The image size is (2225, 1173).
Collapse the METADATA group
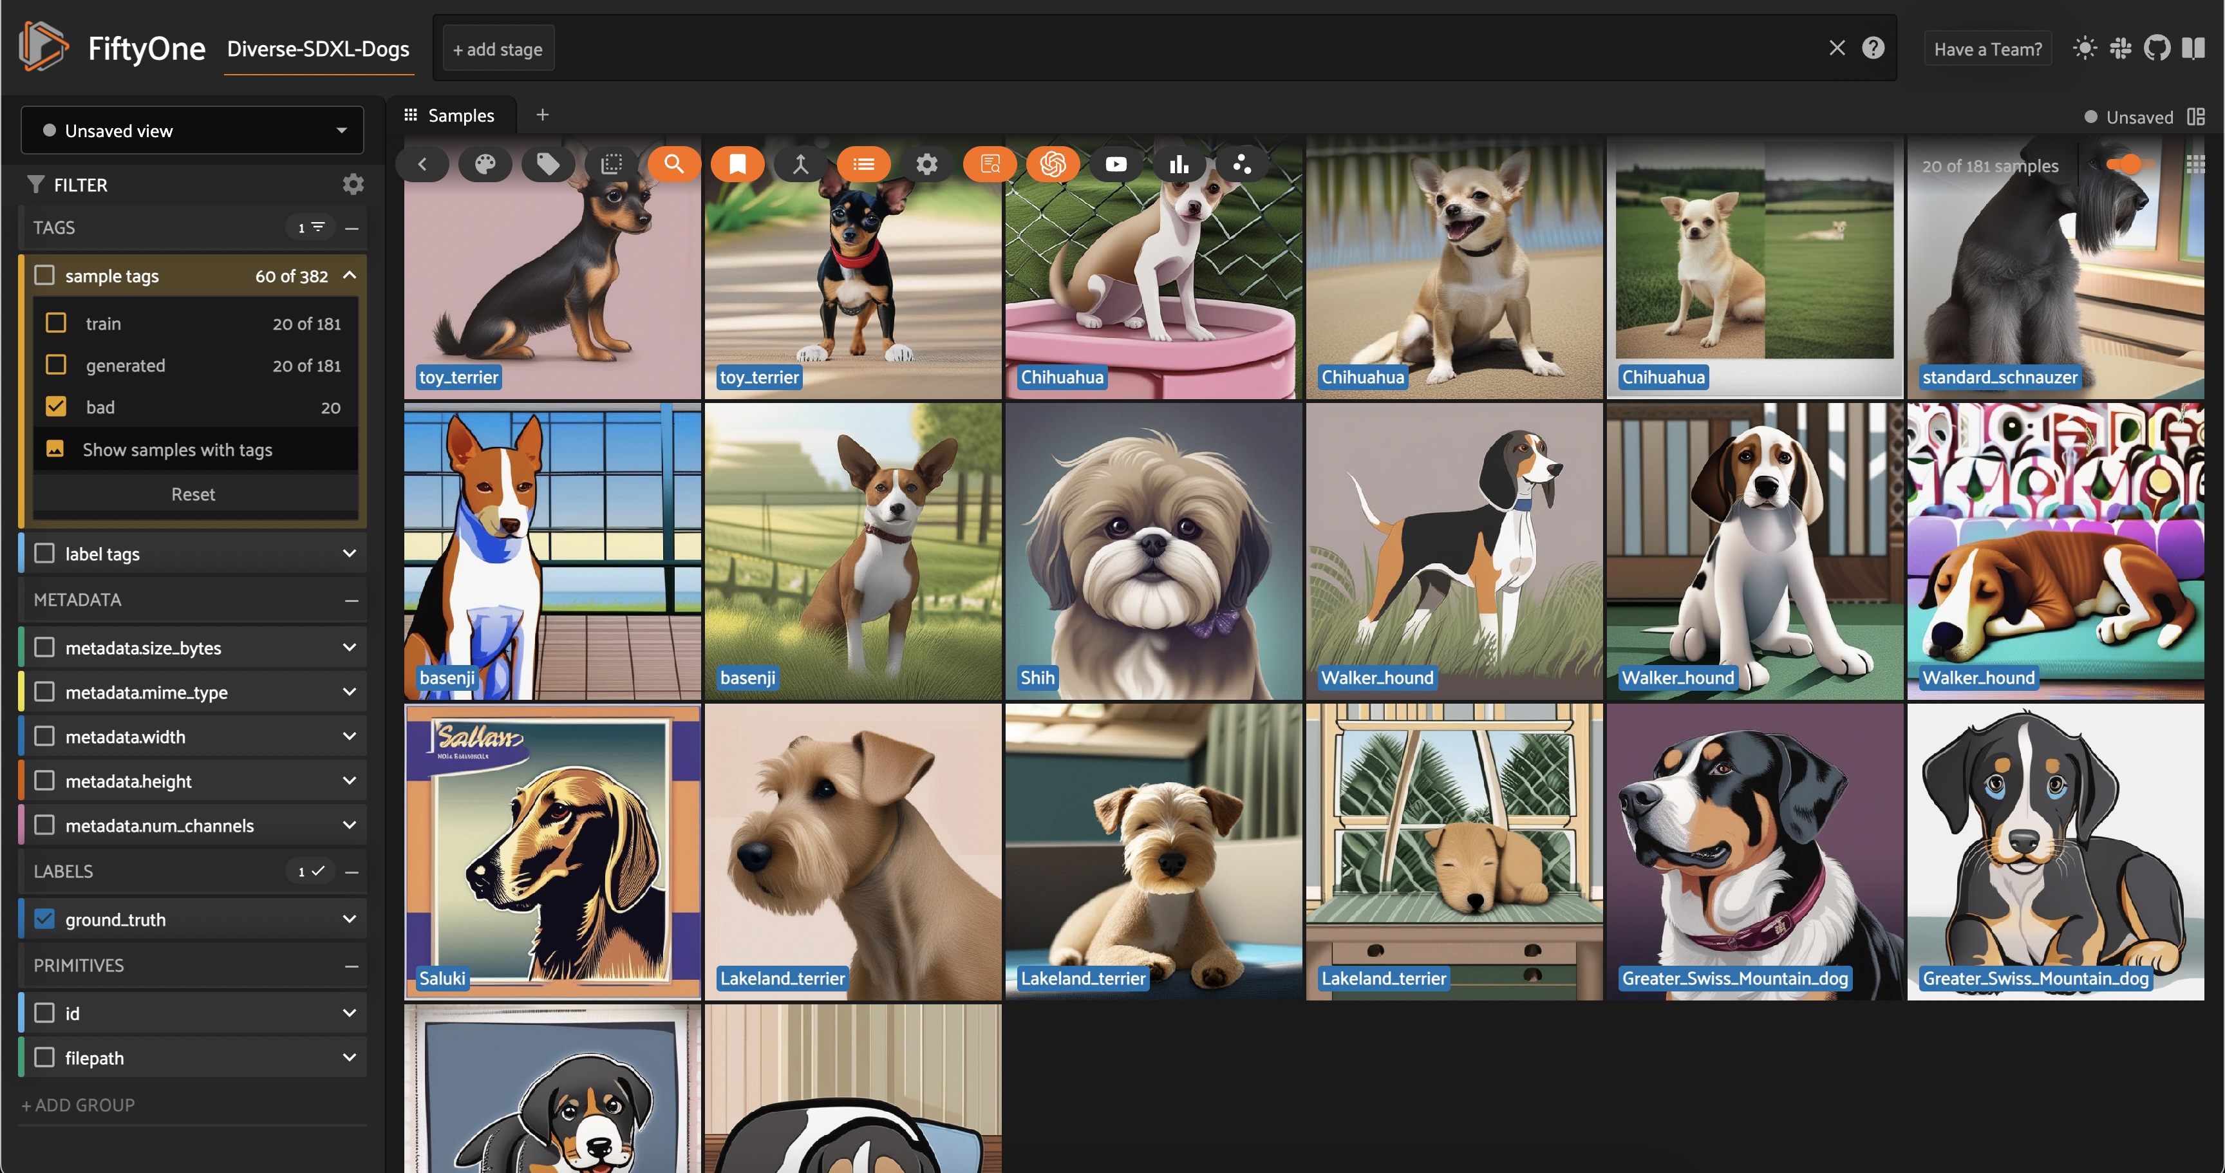(352, 600)
